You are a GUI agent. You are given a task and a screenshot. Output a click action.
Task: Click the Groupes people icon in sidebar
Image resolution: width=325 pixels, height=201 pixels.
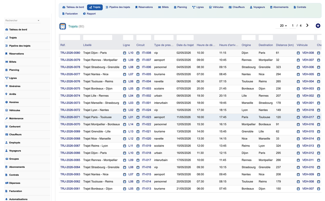coord(6,159)
